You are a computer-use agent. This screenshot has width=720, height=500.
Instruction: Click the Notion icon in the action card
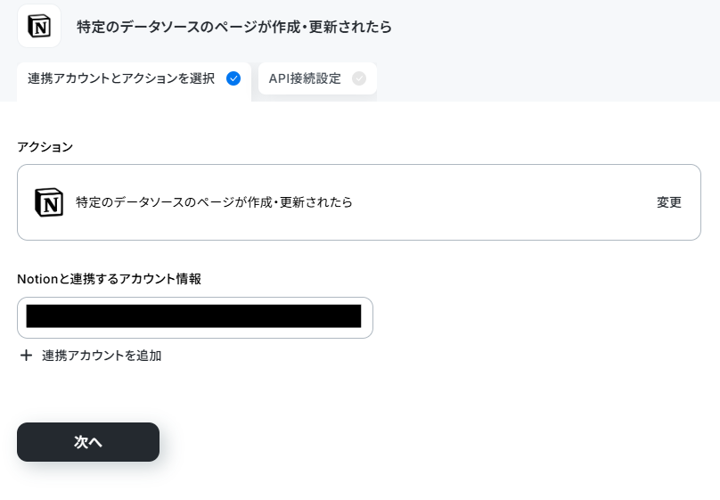coord(49,202)
